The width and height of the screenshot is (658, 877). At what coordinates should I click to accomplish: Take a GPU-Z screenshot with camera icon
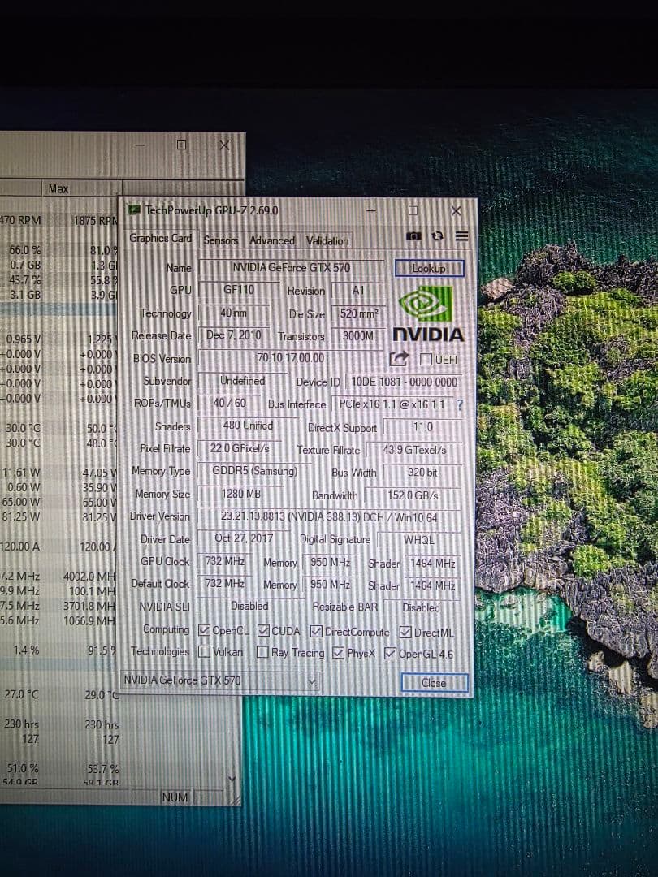tap(413, 236)
